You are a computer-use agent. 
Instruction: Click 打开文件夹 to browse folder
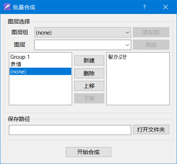coord(151,129)
